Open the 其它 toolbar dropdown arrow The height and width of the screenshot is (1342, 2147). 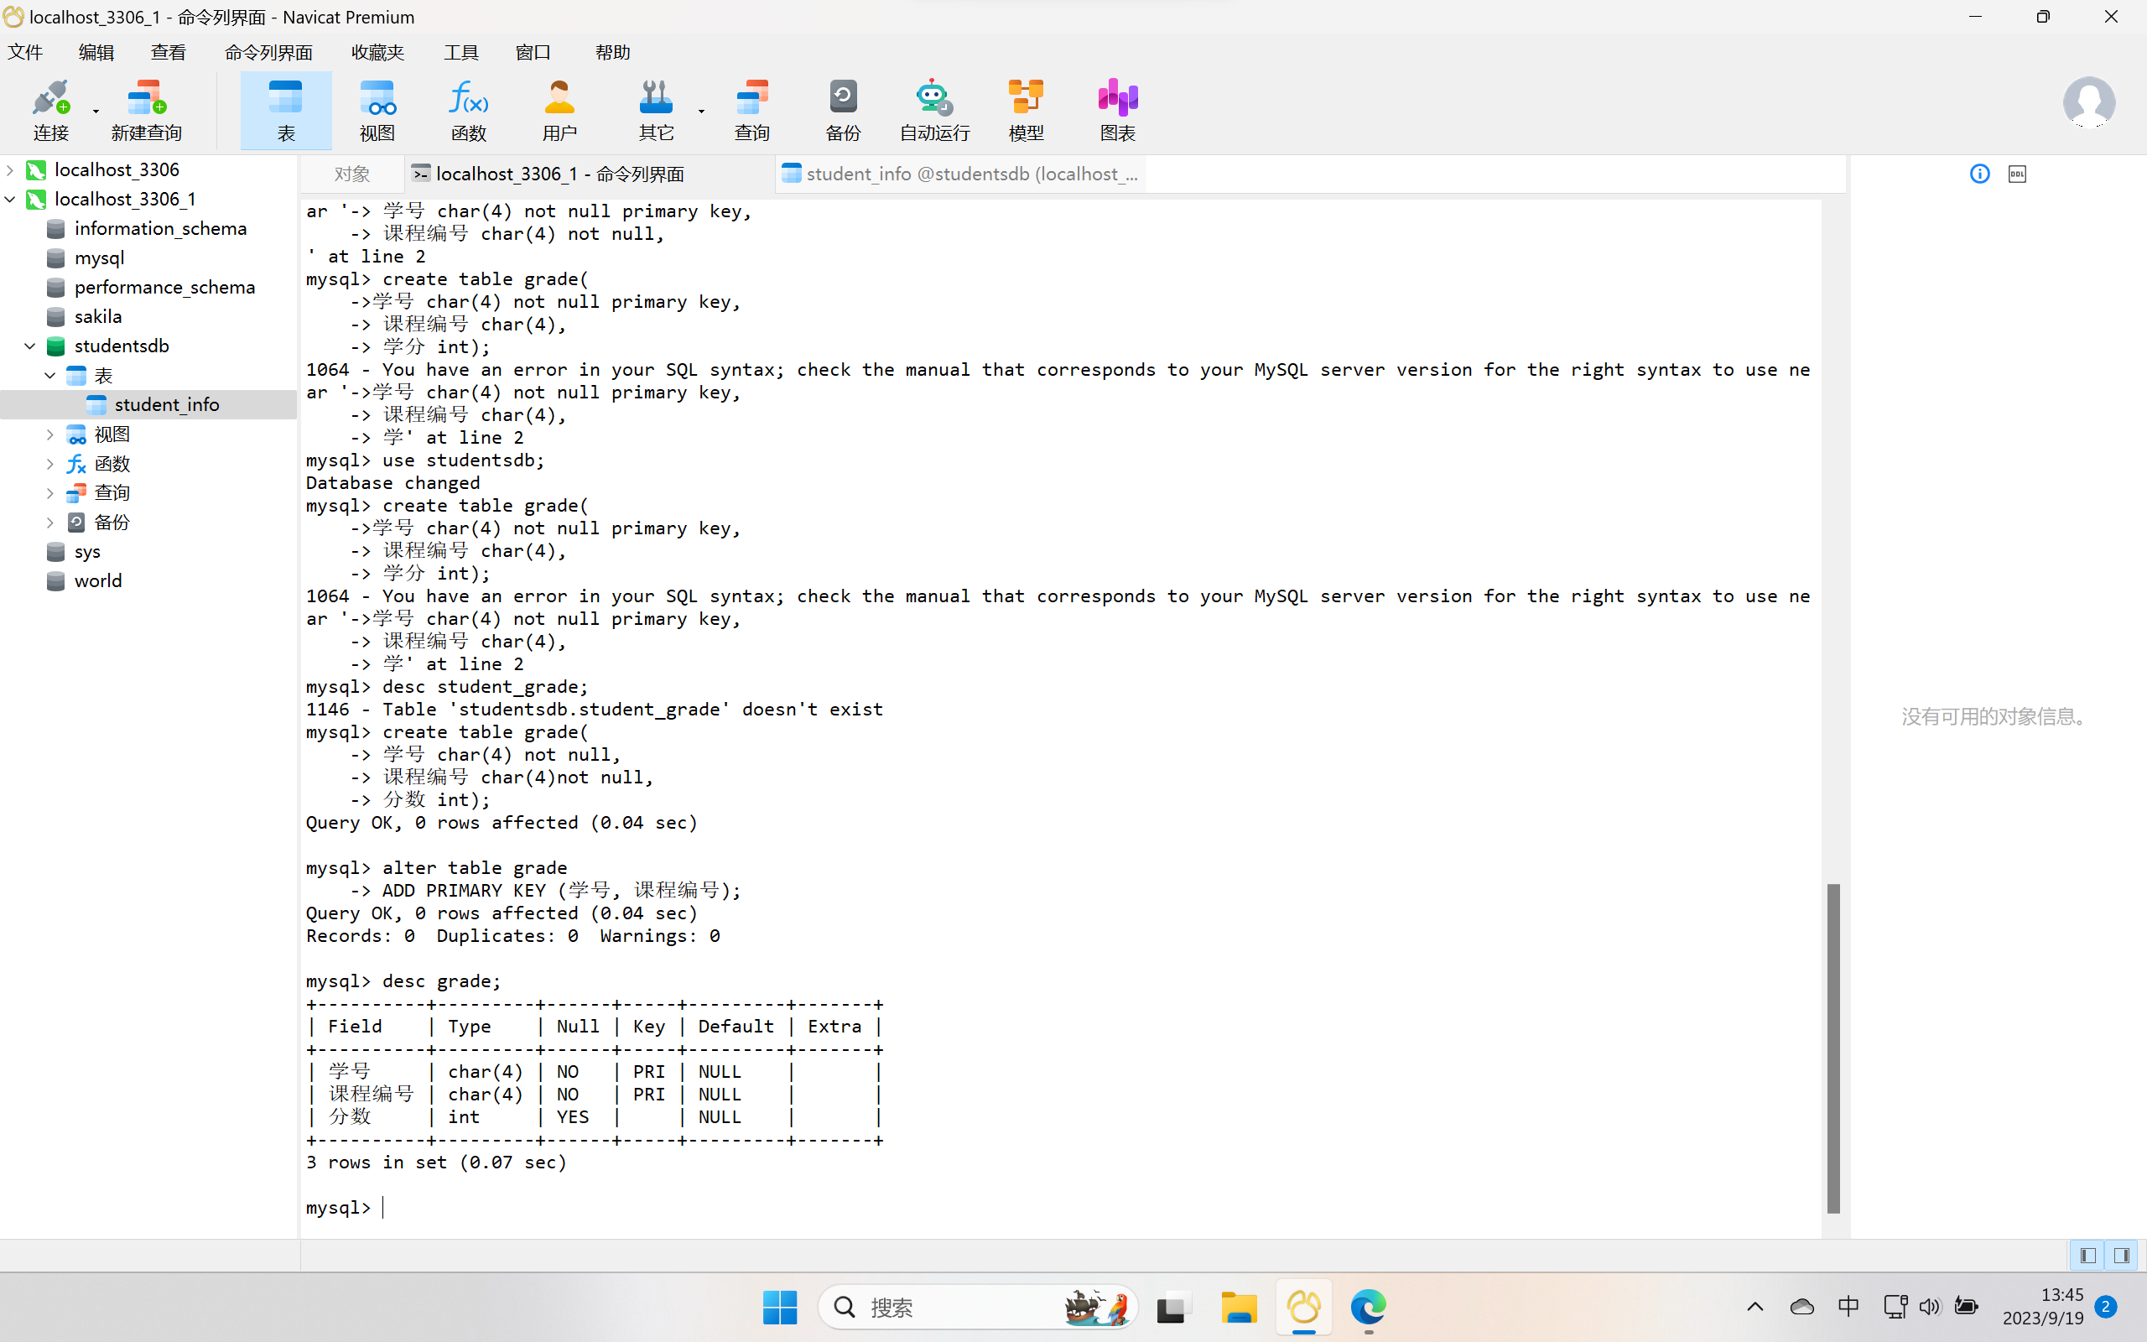[701, 111]
